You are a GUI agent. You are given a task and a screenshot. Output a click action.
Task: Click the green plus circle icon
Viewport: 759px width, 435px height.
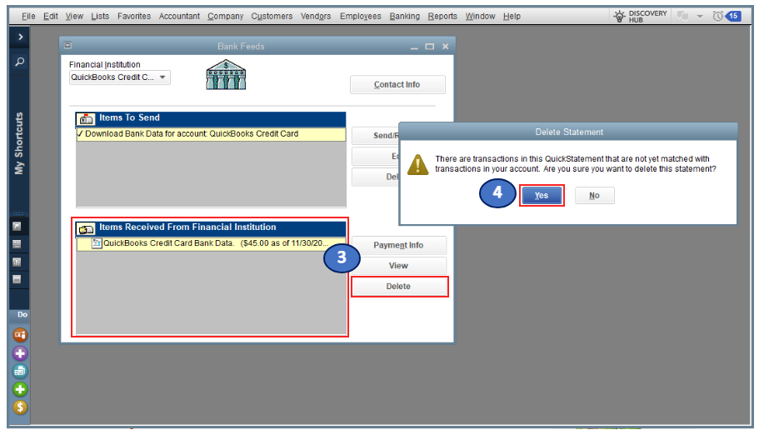(20, 389)
